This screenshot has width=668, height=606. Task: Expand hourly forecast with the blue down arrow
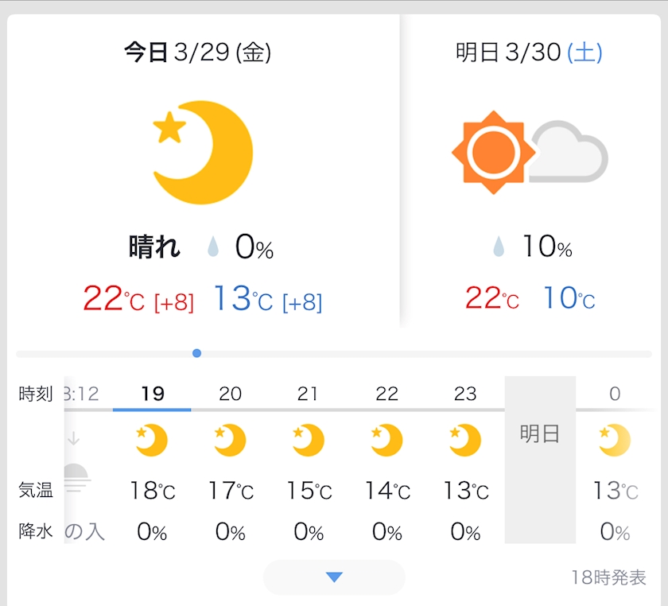334,577
